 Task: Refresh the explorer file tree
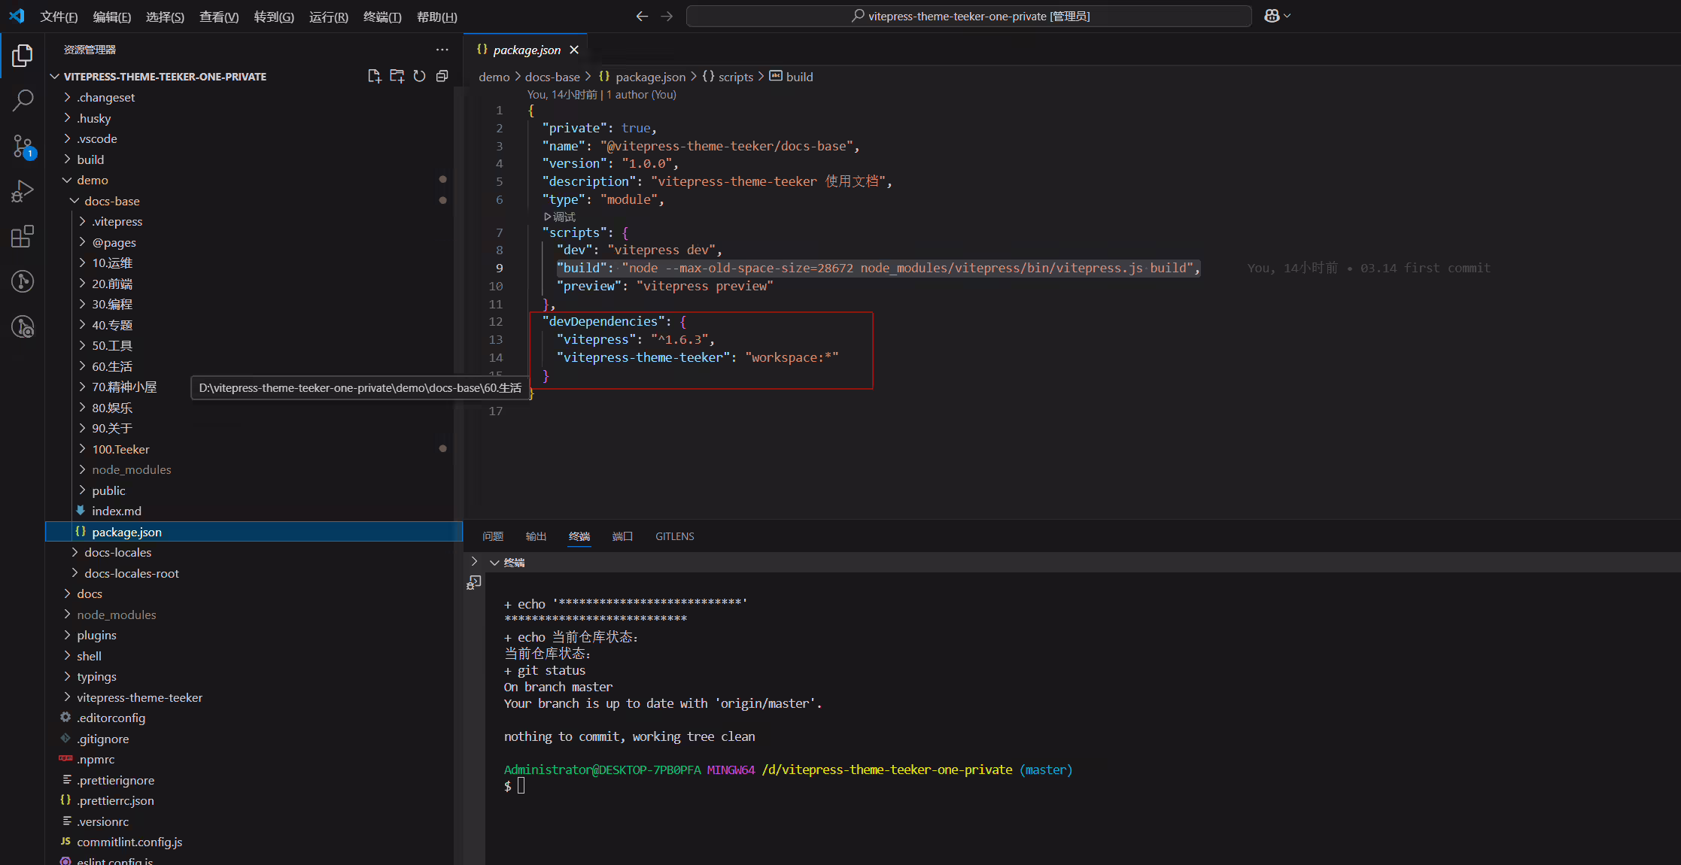pyautogui.click(x=419, y=76)
